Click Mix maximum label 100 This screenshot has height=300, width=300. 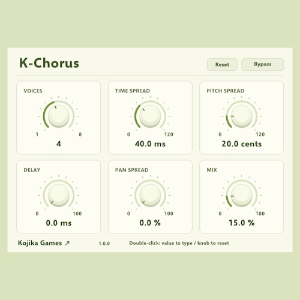coord(260,214)
